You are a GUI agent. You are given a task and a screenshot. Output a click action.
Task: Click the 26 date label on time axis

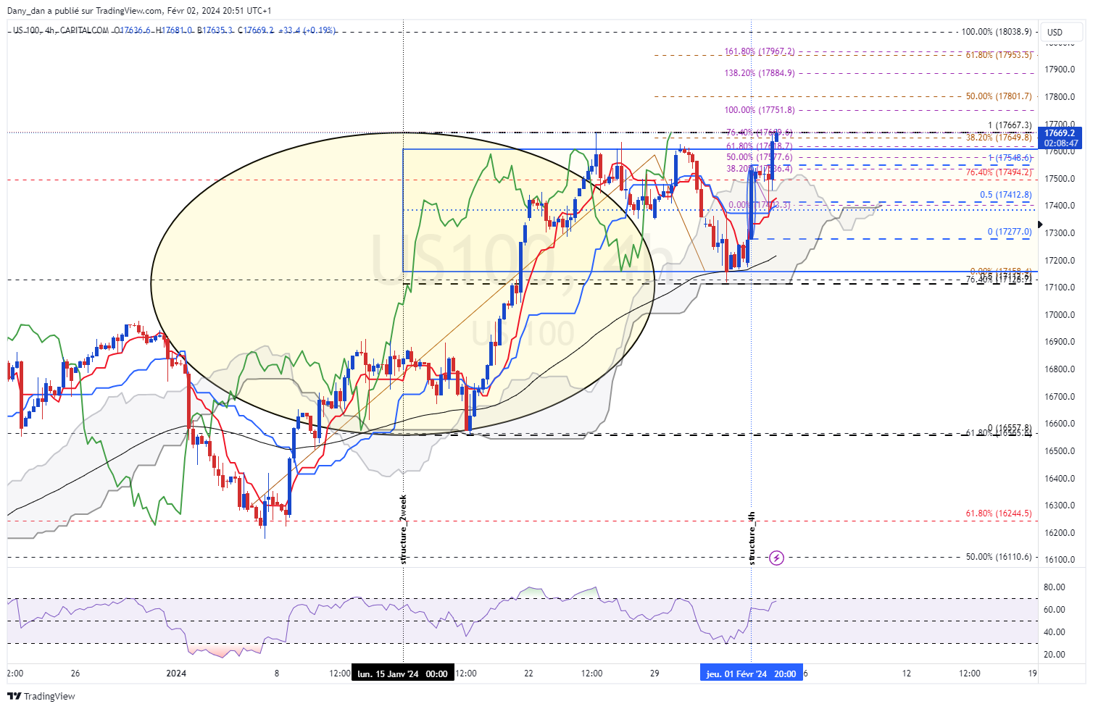75,674
